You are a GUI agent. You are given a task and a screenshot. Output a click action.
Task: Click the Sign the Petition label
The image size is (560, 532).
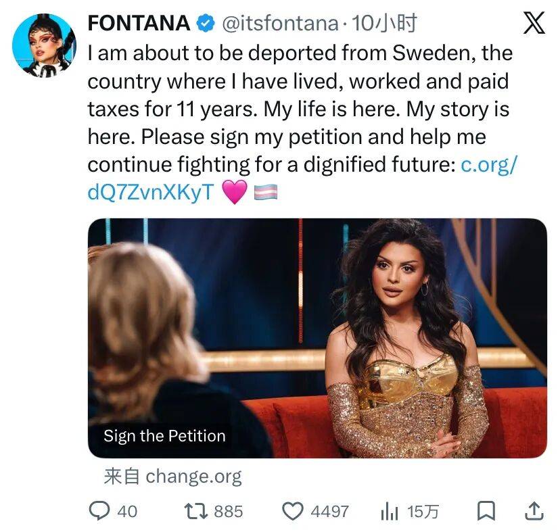pos(164,436)
